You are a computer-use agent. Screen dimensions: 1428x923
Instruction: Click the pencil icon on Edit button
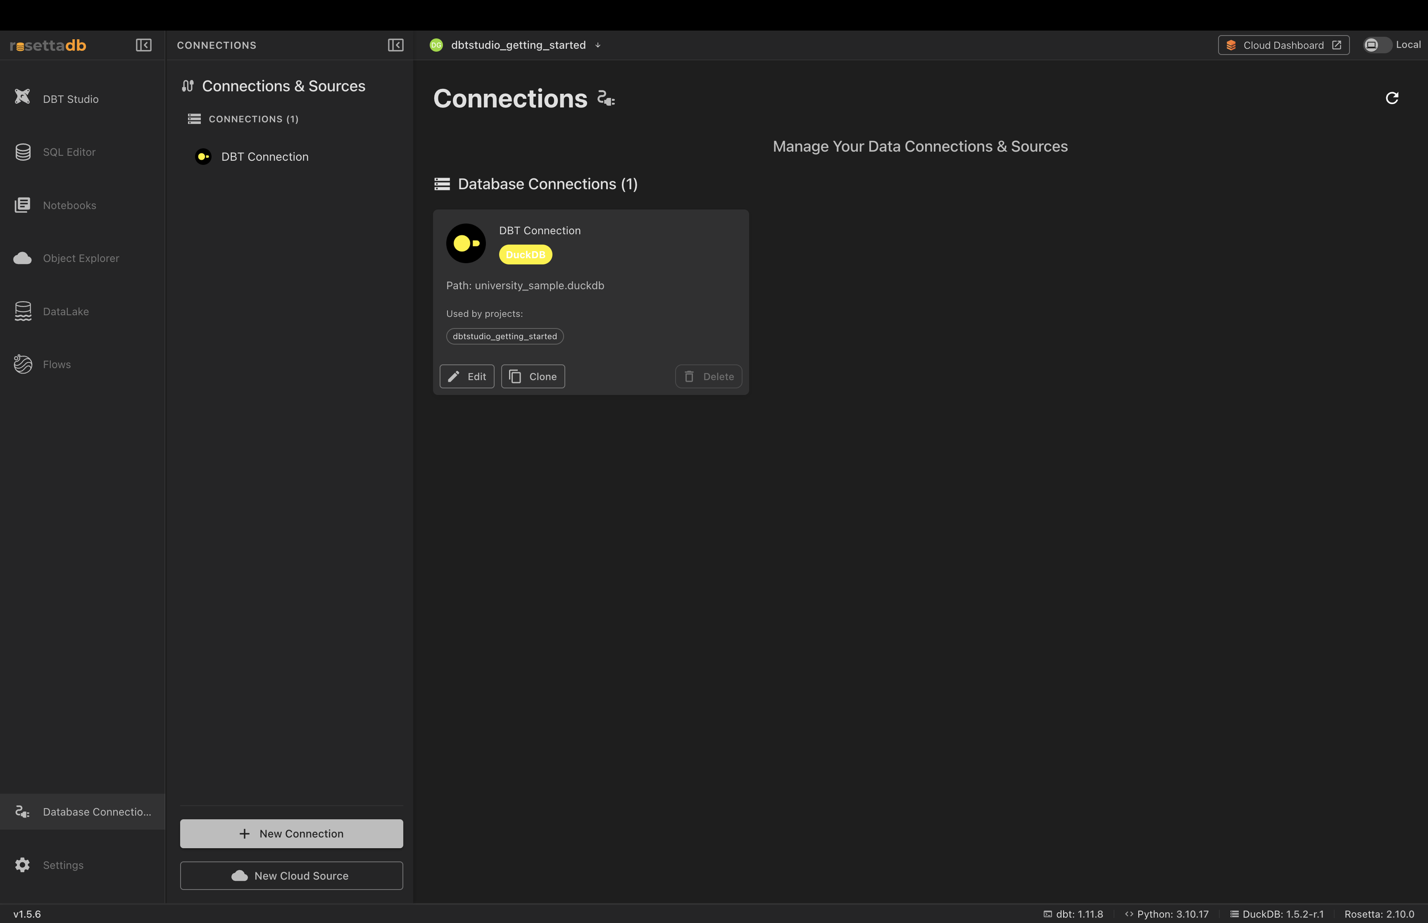(x=454, y=376)
